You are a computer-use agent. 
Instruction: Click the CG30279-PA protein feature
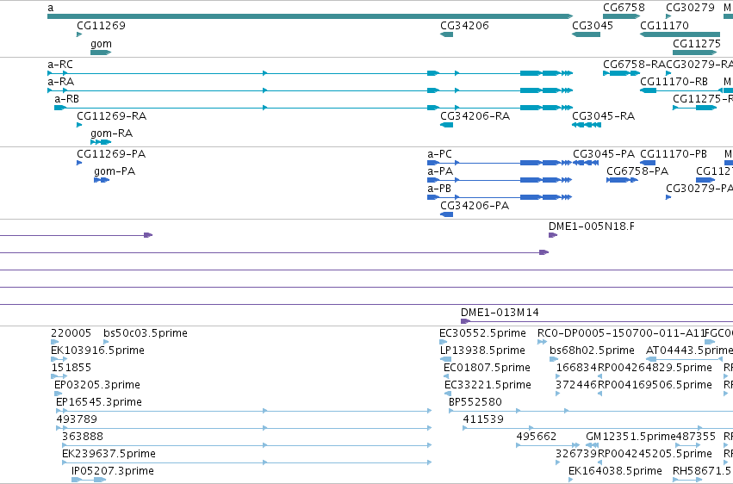point(668,197)
